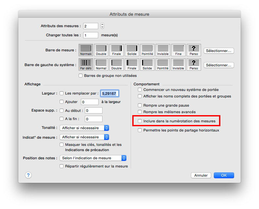Enable Inclure dans la numérotation des mesures
259x209 pixels.
[140, 121]
